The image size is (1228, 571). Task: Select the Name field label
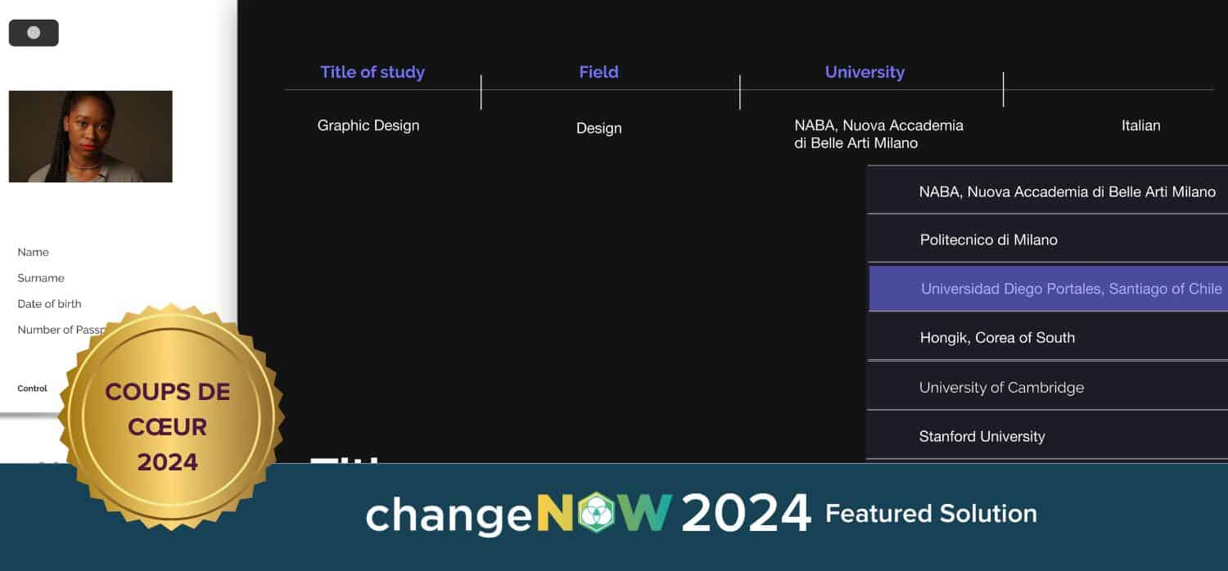tap(34, 252)
